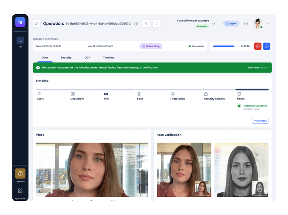
Task: Click the red reject operation button
Action: pyautogui.click(x=258, y=46)
